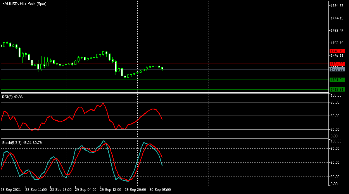Select the red RSI line at its latest point
This screenshot has height=194, width=349.
(x=162, y=119)
